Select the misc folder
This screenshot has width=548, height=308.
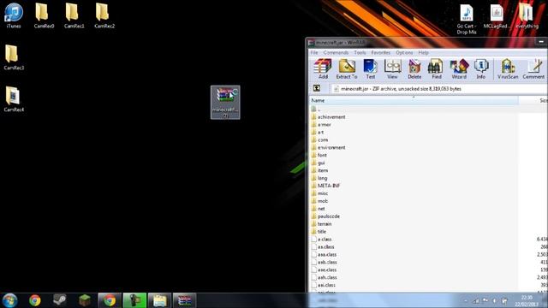pyautogui.click(x=319, y=193)
